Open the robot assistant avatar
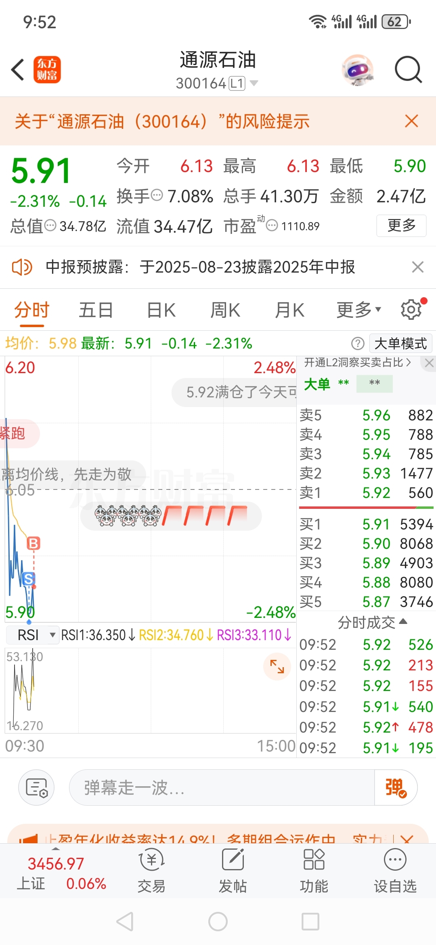This screenshot has width=436, height=945. pos(358,70)
